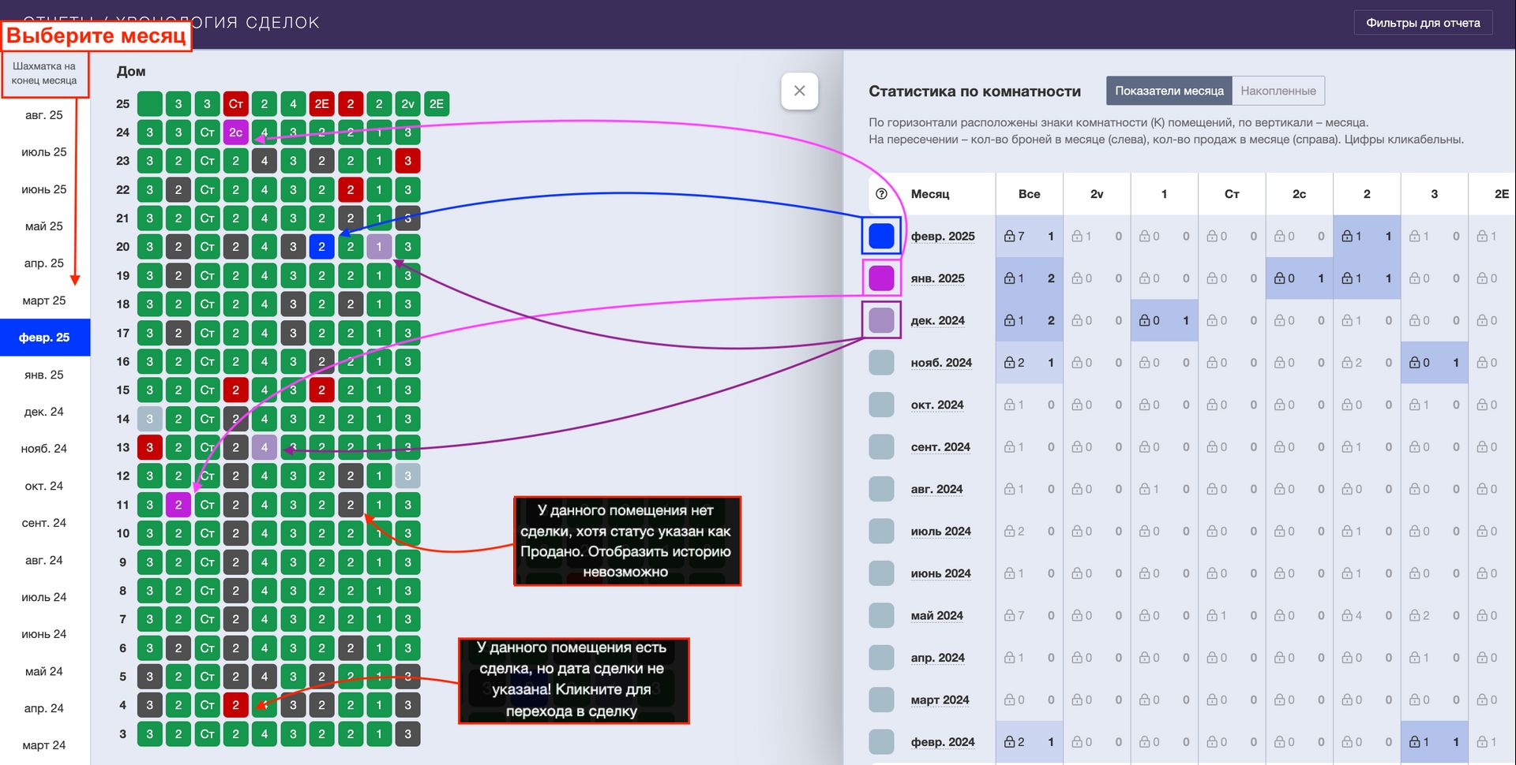Select Показатели месяца tab
Screen dimensions: 1516x765
1169,91
